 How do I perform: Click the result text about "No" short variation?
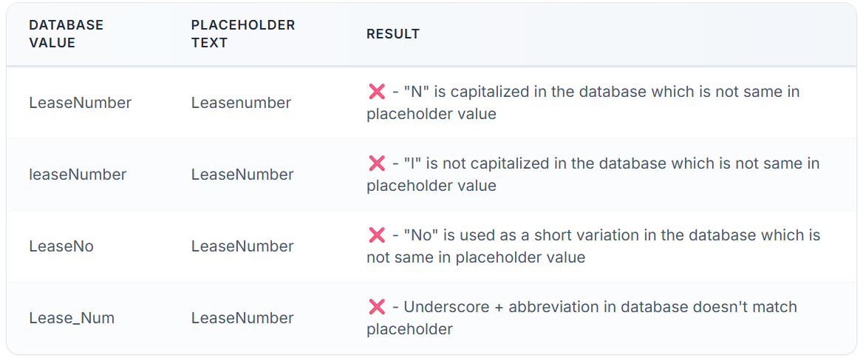593,246
